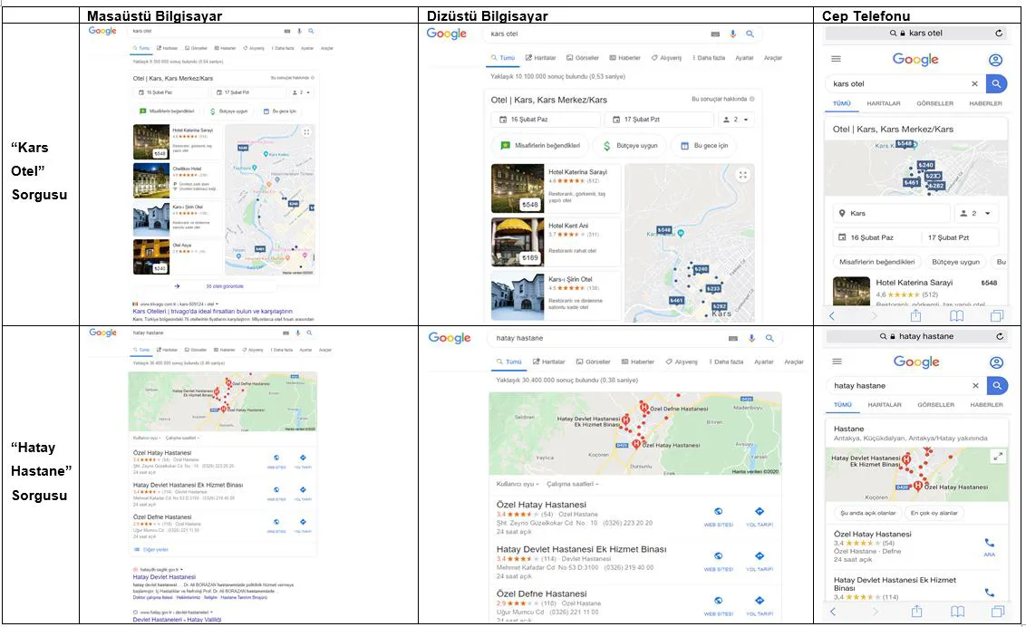Go back in phone kars otel bottom bar
This screenshot has height=627, width=1026.
click(832, 316)
